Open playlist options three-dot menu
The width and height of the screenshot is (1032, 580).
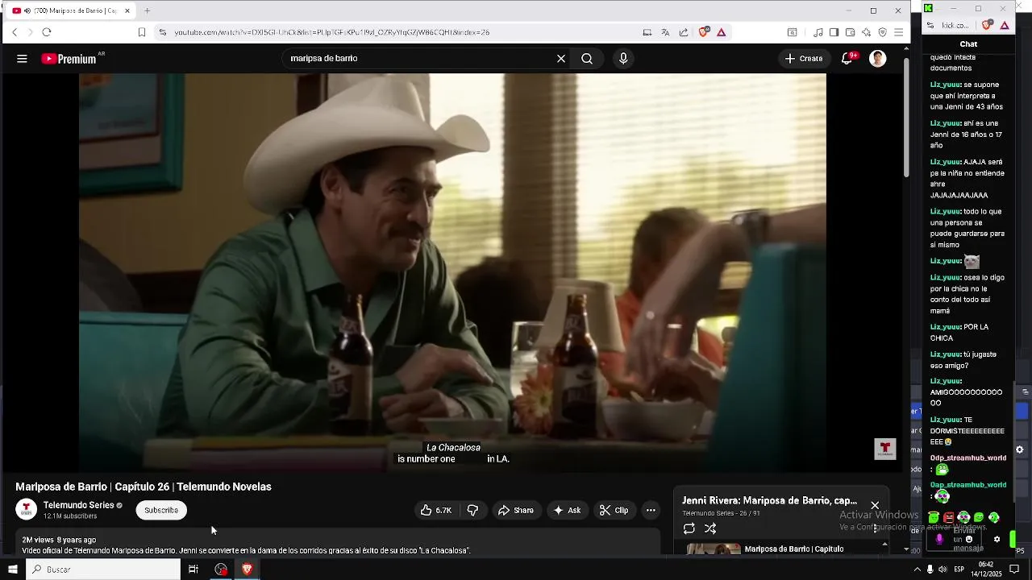[875, 528]
